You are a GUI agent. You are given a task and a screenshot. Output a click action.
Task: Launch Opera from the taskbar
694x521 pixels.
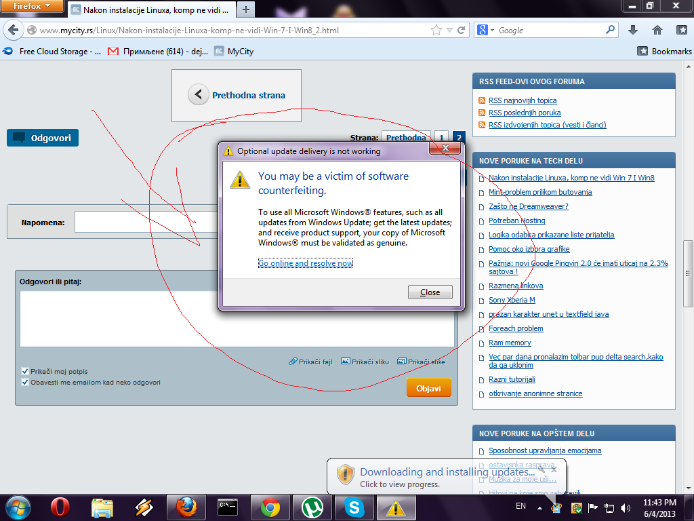60,507
